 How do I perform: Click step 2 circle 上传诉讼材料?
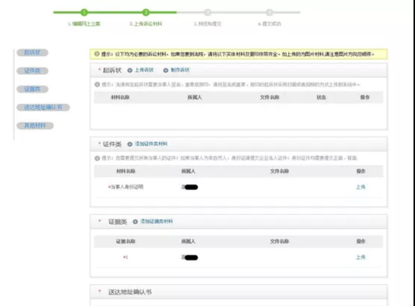(x=146, y=12)
